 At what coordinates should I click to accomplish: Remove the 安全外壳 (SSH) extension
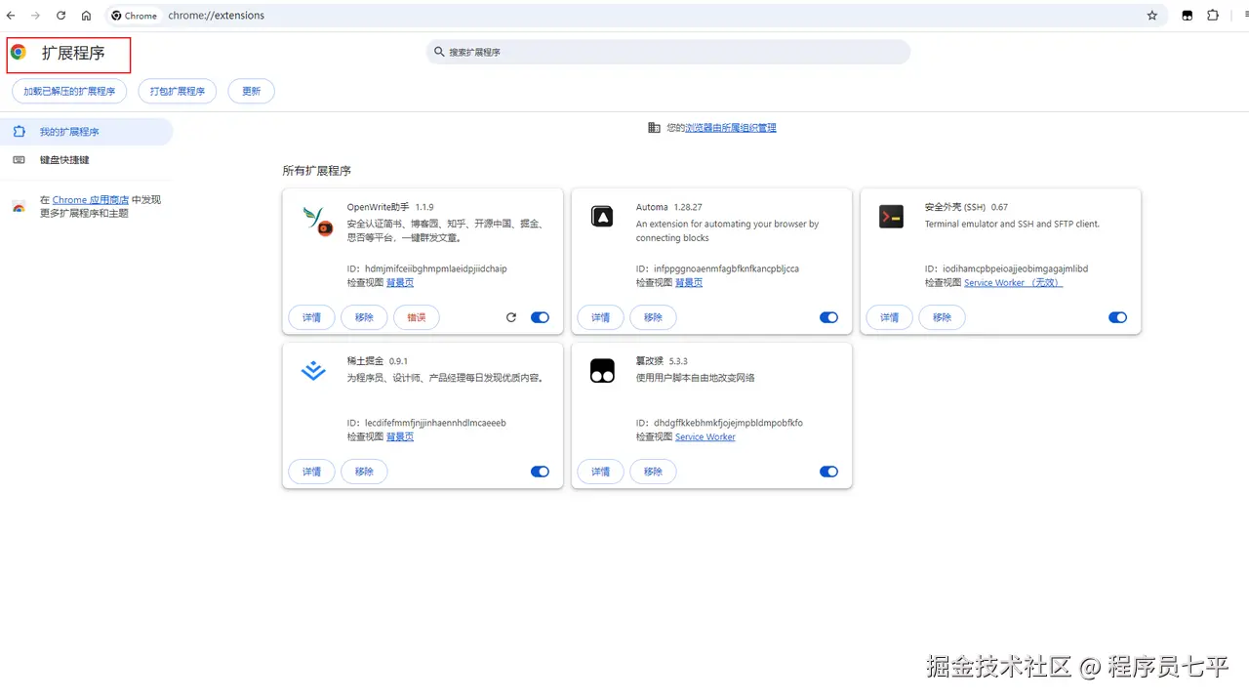click(943, 317)
